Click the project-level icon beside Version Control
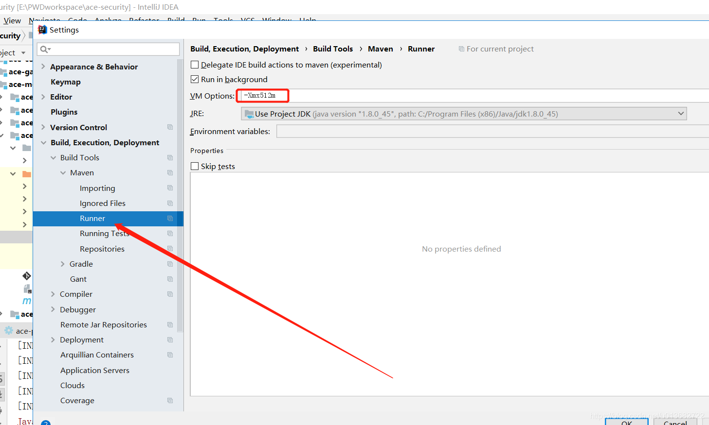This screenshot has height=425, width=709. (x=170, y=127)
